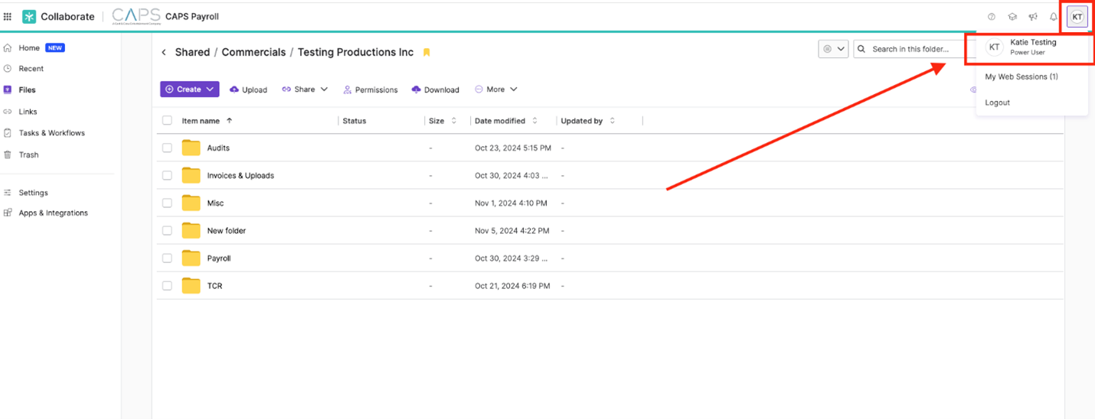Open the notifications bell icon
Screen dimensions: 1095x419
click(1054, 16)
